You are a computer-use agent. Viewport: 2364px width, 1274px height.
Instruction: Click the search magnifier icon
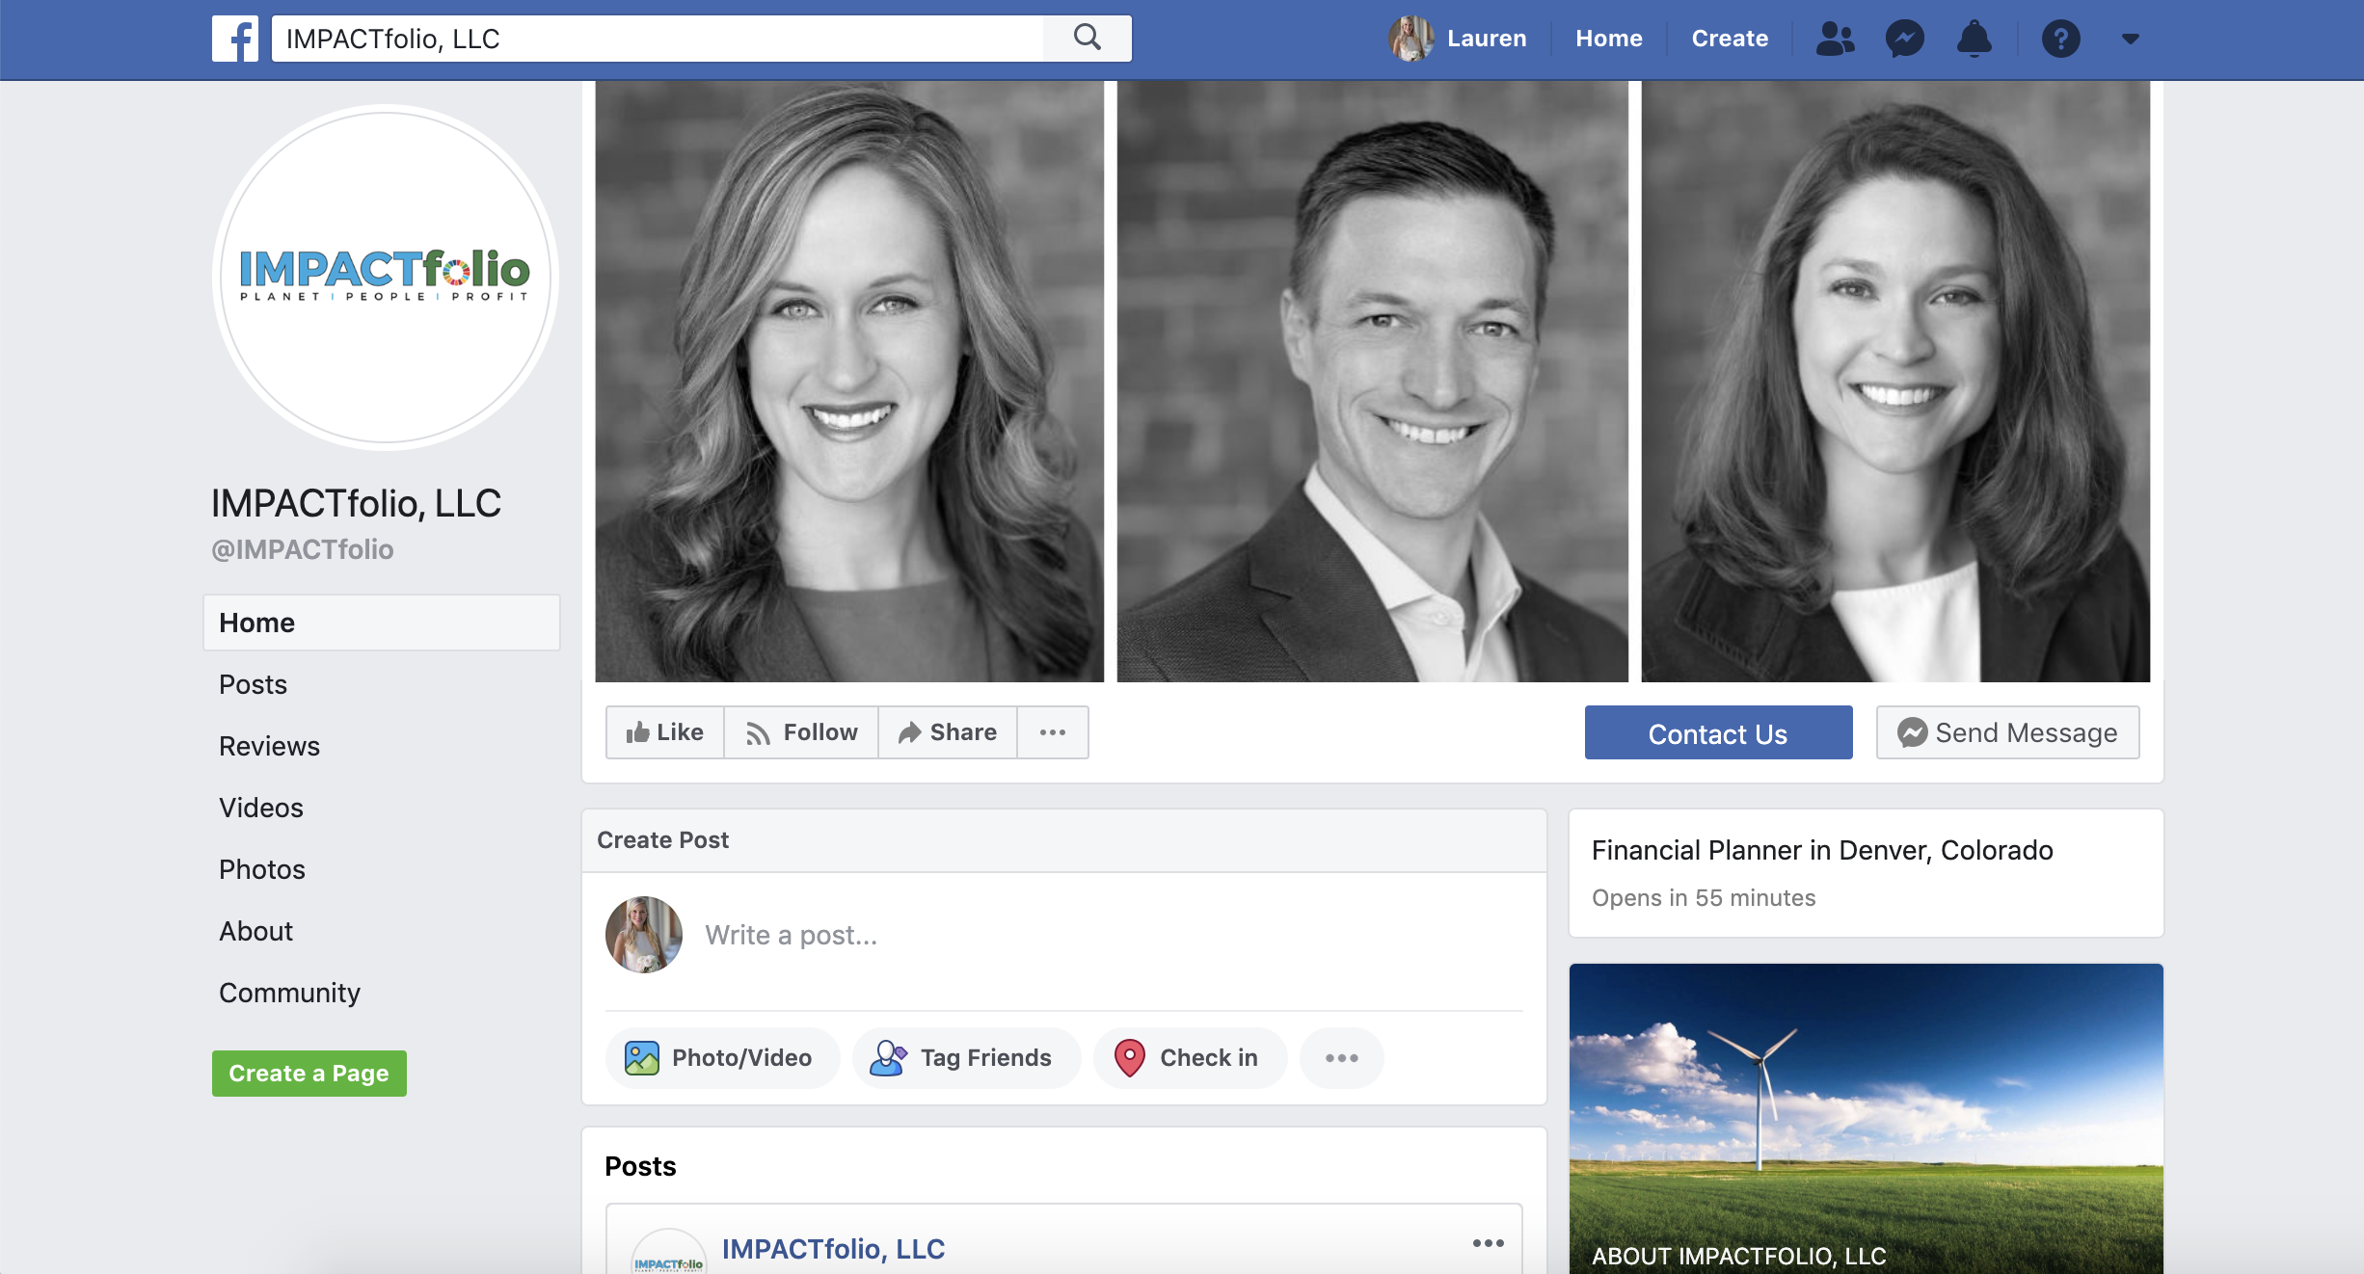coord(1087,38)
